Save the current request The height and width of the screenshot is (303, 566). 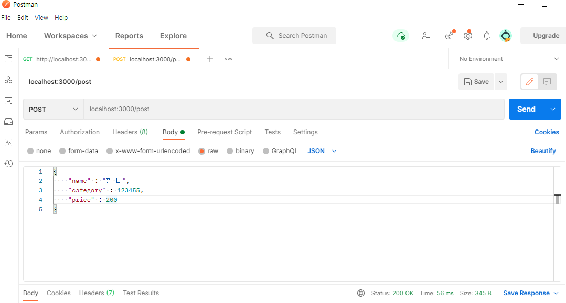pos(476,82)
